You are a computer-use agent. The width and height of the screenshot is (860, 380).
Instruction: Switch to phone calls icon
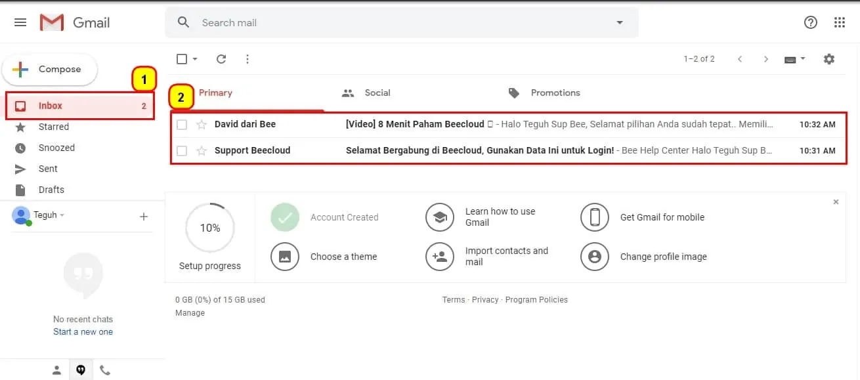pyautogui.click(x=105, y=370)
